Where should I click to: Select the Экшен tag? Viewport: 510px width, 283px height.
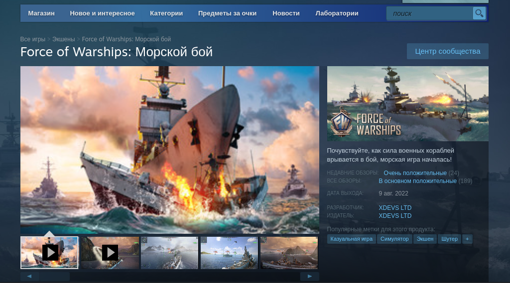point(425,239)
